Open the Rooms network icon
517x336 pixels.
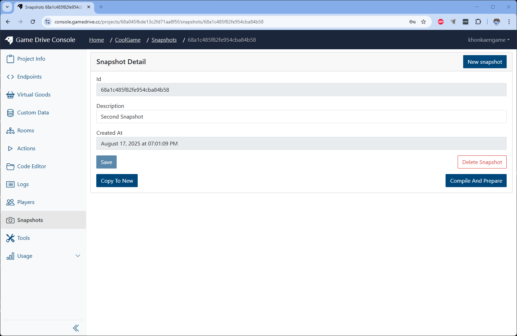tap(10, 131)
